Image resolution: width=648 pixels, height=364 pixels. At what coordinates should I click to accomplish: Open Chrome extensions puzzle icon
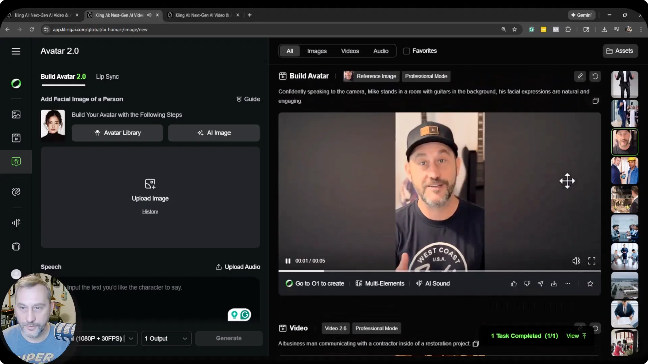point(568,29)
